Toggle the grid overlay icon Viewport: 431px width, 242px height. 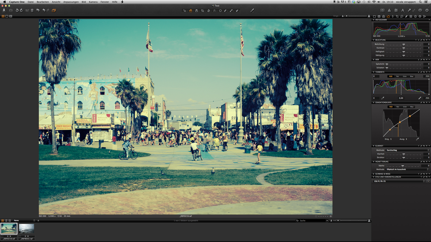tap(396, 10)
